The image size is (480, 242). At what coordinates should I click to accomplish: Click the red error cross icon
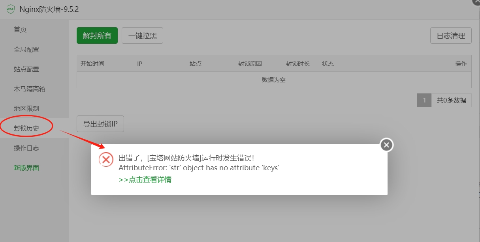(105, 159)
